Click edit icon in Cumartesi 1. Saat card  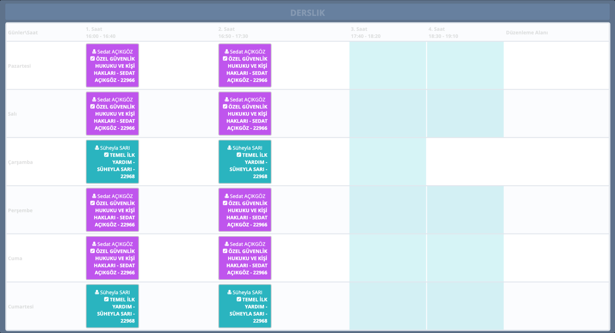point(106,299)
